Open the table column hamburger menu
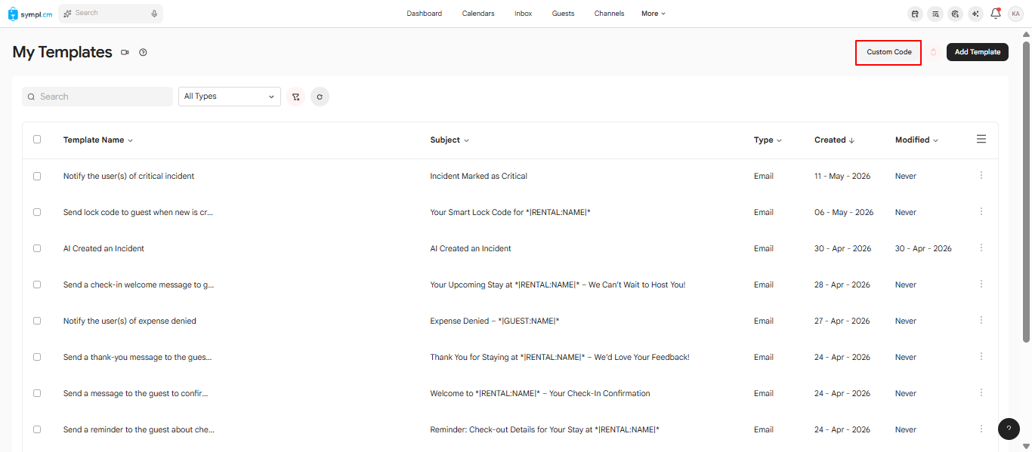This screenshot has height=452, width=1032. pyautogui.click(x=981, y=140)
